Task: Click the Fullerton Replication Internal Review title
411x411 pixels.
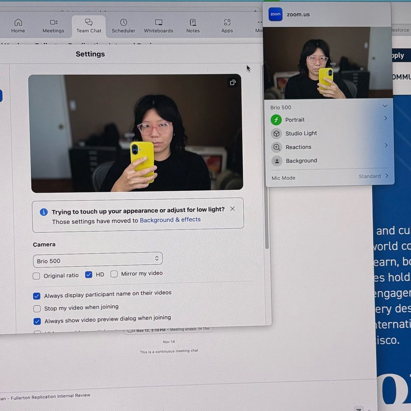Action: pyautogui.click(x=50, y=397)
